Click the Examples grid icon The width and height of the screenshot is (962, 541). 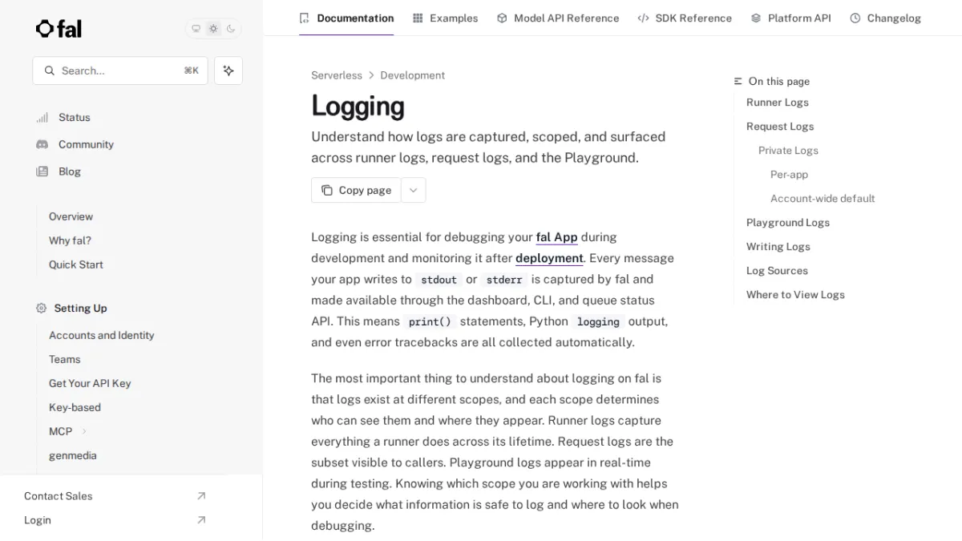(x=418, y=18)
